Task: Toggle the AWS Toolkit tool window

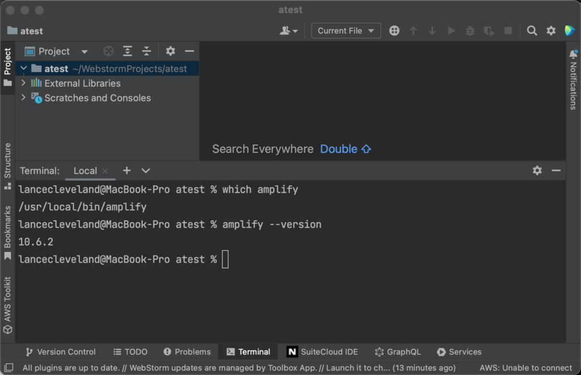Action: coord(7,306)
